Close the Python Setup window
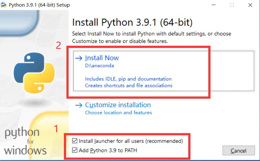The image size is (260, 161). point(250,5)
